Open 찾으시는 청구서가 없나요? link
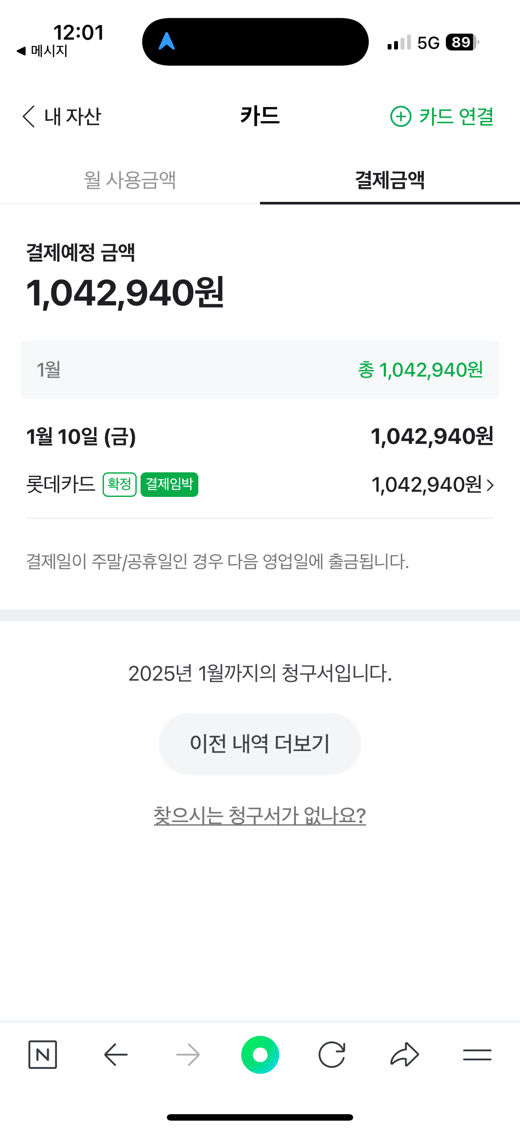520x1131 pixels. [x=260, y=815]
